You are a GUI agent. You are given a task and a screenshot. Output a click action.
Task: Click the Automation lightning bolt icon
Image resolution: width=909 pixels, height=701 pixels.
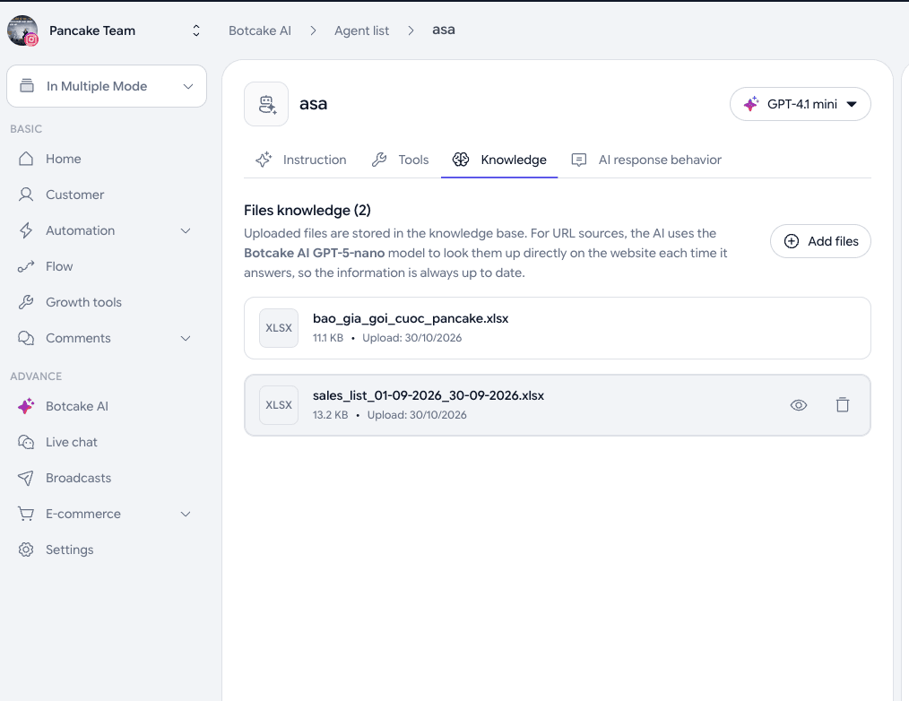(x=26, y=230)
